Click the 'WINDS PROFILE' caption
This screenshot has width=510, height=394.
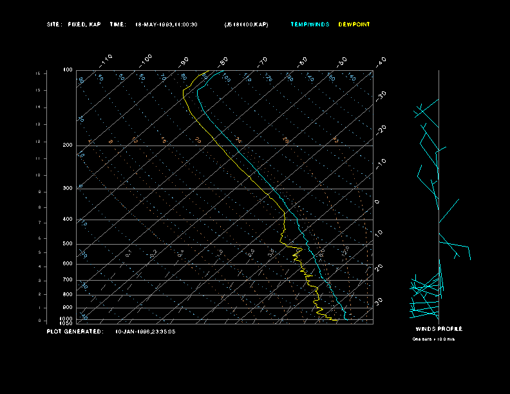tap(439, 329)
